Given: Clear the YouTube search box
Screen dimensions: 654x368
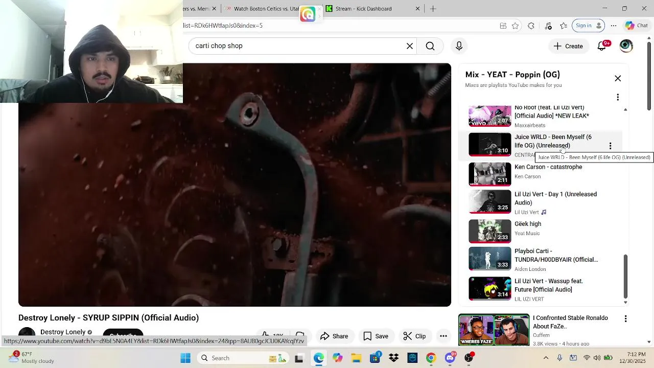Looking at the screenshot, I should click(409, 46).
